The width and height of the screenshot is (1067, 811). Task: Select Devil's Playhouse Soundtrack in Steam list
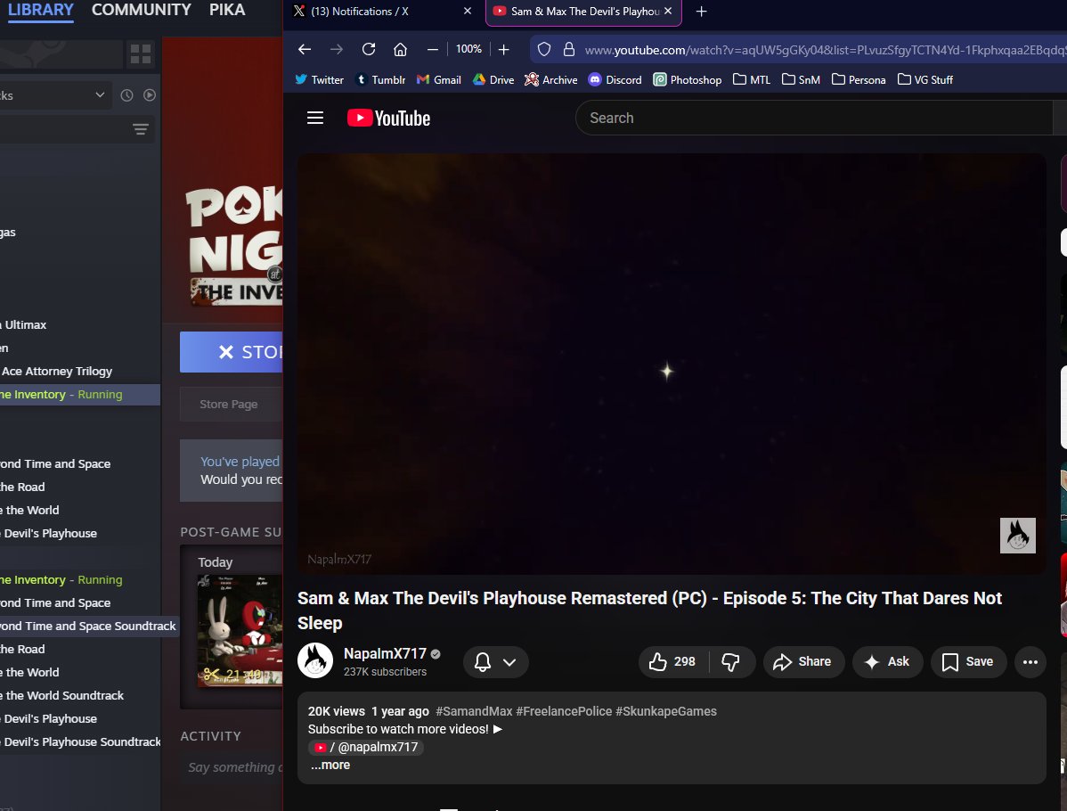[80, 741]
